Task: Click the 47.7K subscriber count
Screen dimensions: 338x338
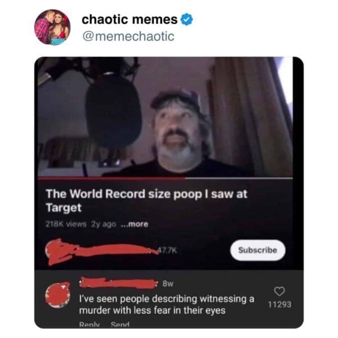Action: coord(168,250)
